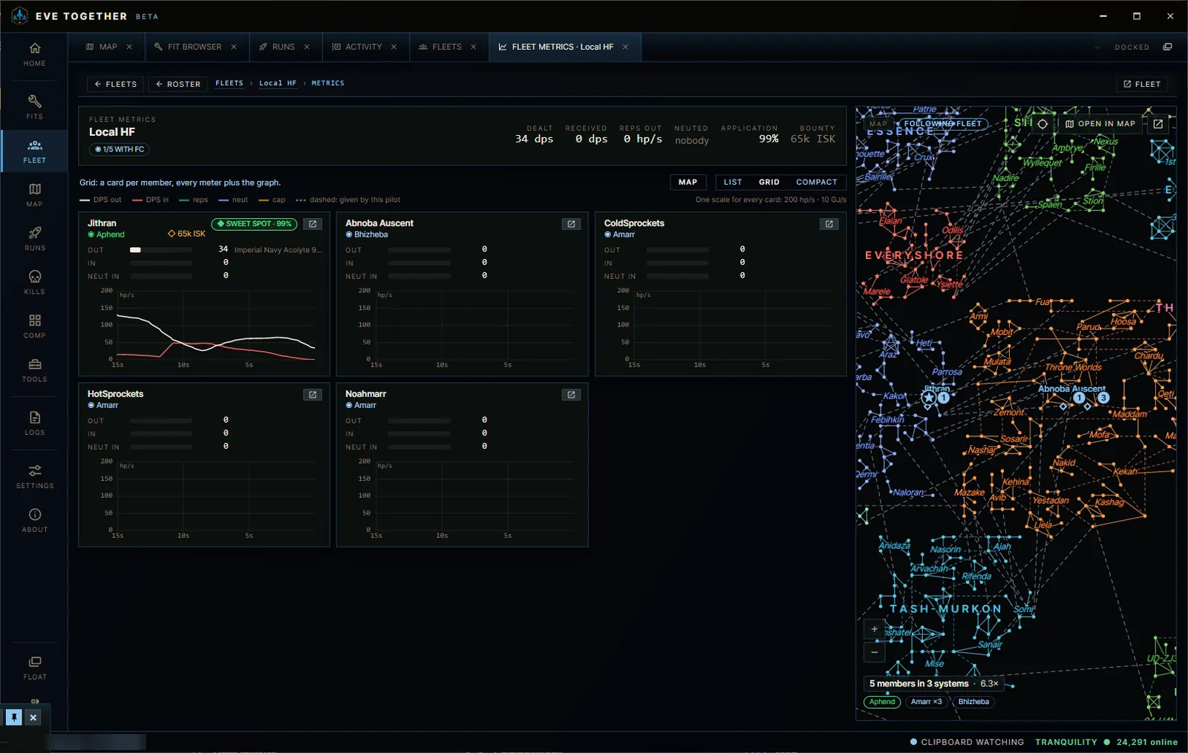
Task: Open the Fits wrench section
Action: pyautogui.click(x=34, y=107)
